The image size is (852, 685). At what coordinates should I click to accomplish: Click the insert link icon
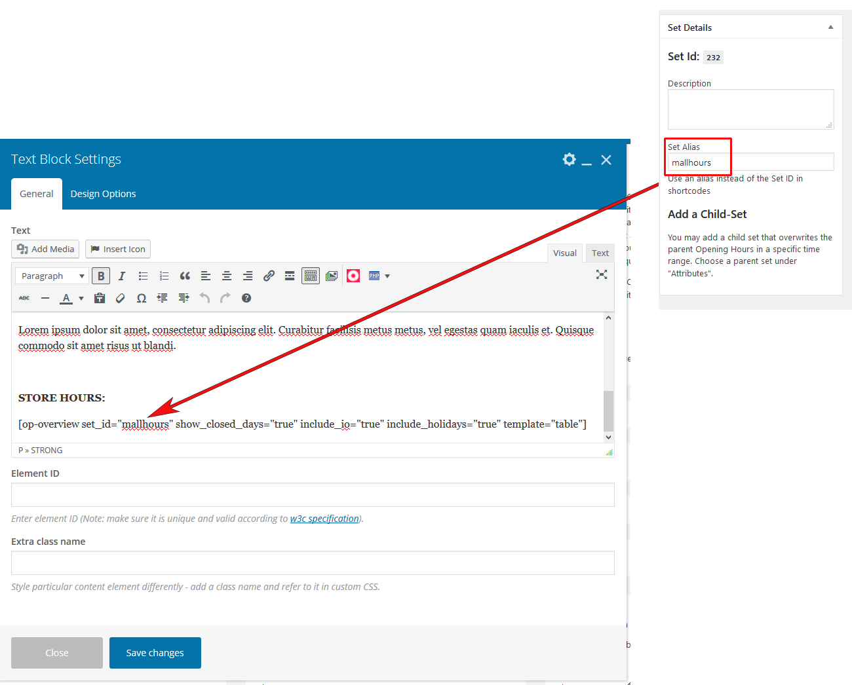pyautogui.click(x=269, y=276)
